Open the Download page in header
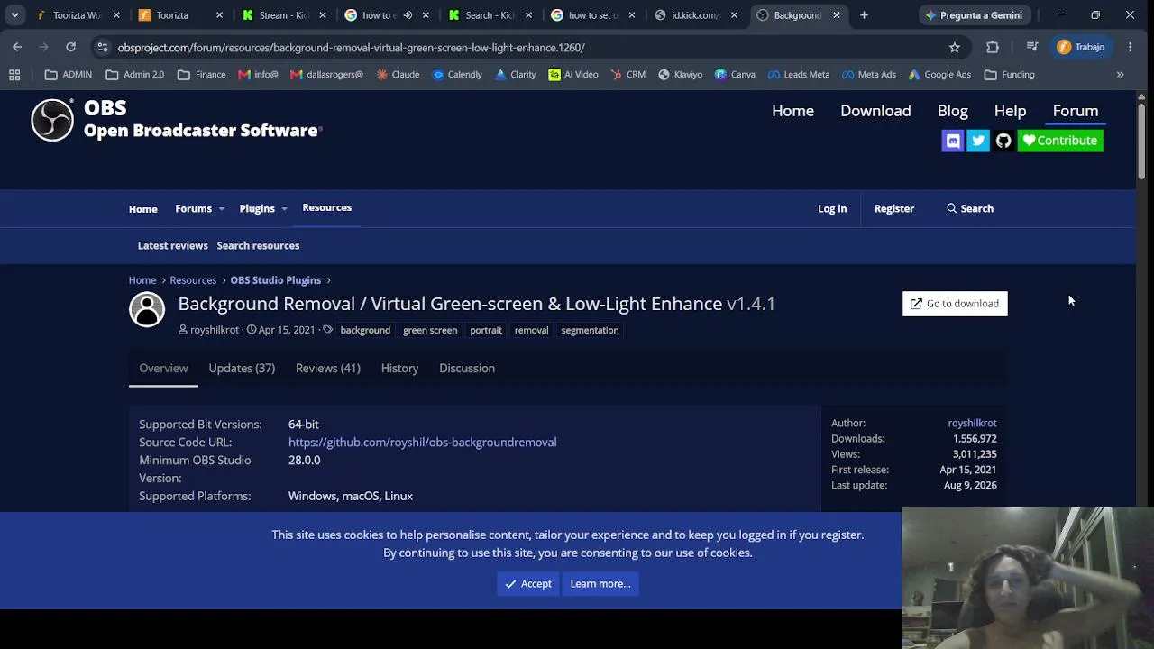The height and width of the screenshot is (649, 1154). pos(875,111)
